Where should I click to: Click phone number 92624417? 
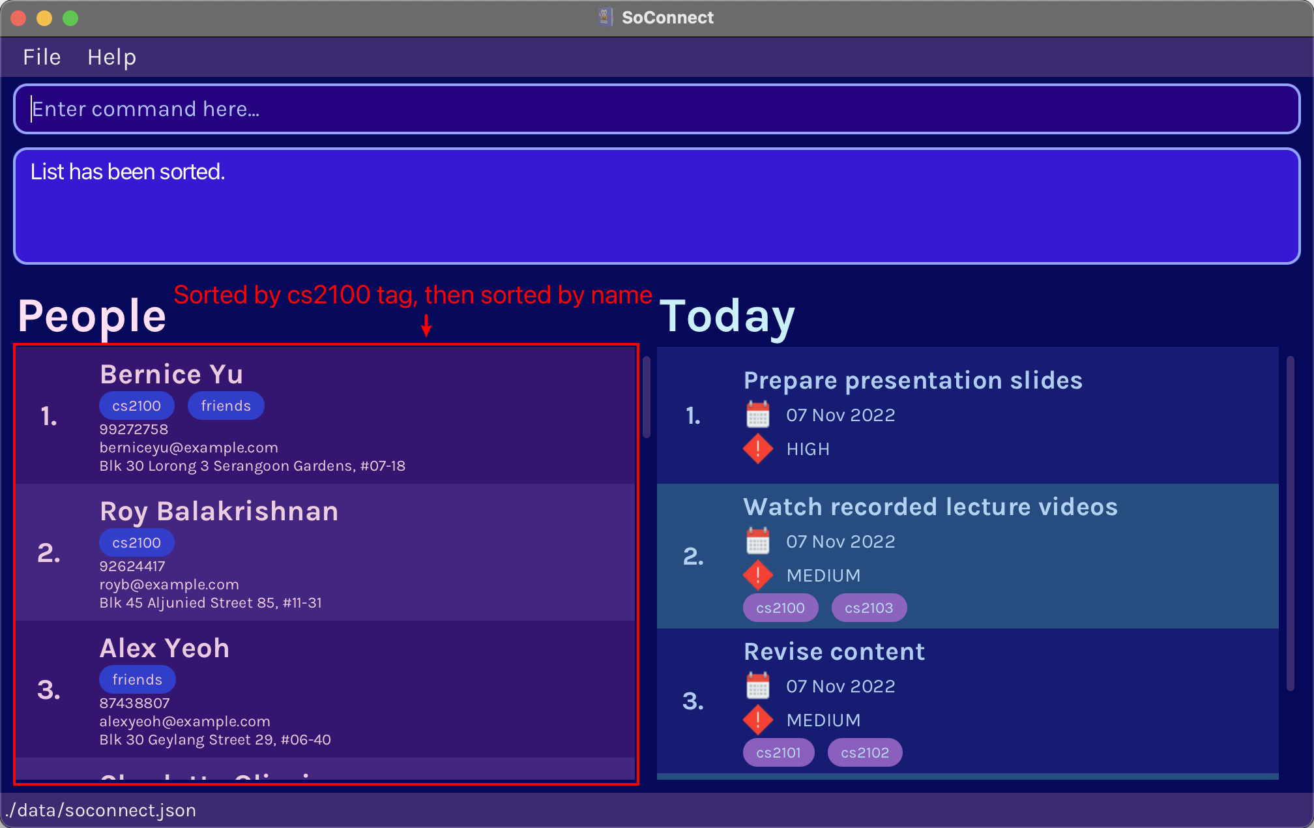pyautogui.click(x=132, y=566)
